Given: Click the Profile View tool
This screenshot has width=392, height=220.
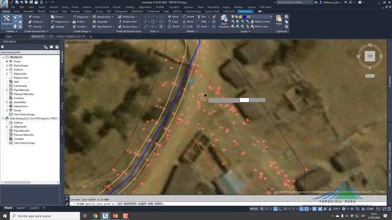Looking at the screenshot, I should point(127,16).
